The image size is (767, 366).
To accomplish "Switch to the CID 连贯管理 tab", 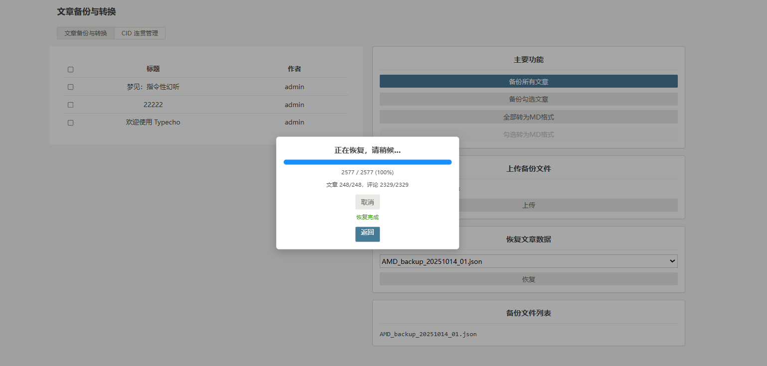I will click(x=140, y=33).
